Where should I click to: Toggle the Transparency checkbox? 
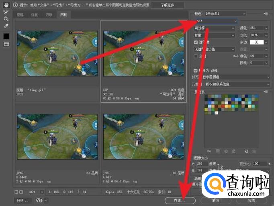(196, 42)
